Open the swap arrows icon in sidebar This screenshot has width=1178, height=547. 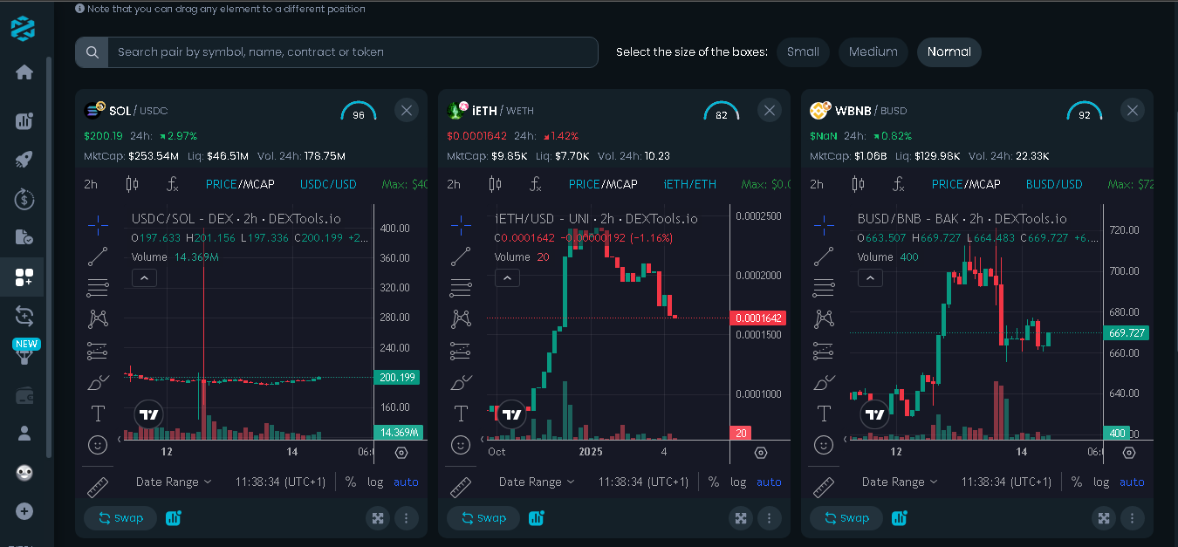(24, 315)
